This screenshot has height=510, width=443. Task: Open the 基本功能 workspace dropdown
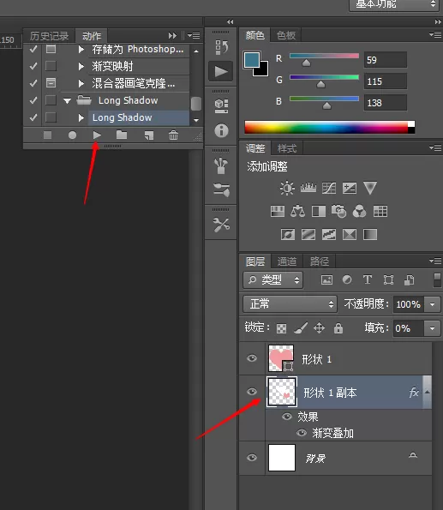click(393, 5)
